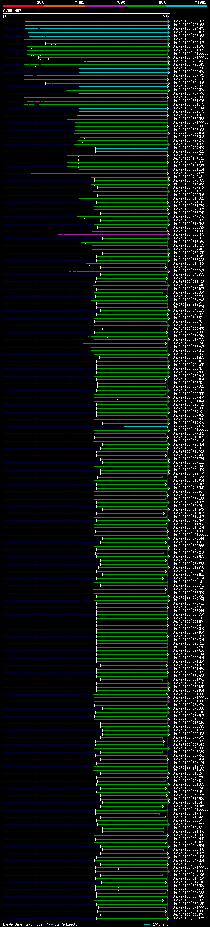Select hit label UniRef100_Q4V196

[188, 875]
